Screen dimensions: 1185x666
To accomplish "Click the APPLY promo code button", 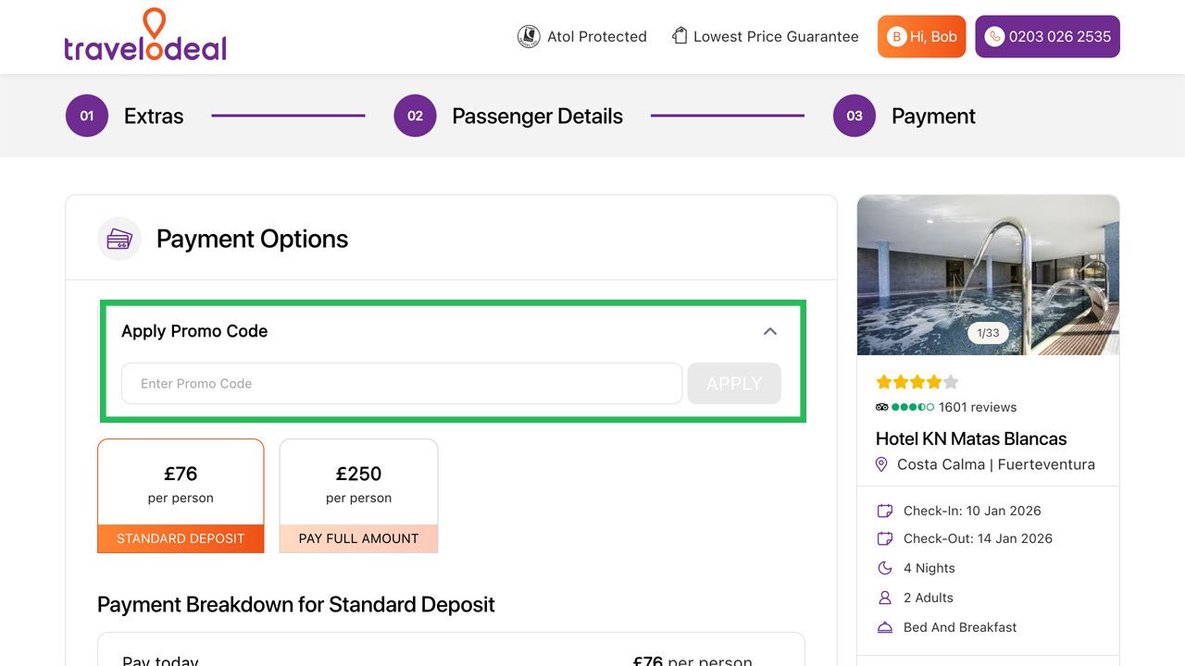I will pyautogui.click(x=733, y=383).
